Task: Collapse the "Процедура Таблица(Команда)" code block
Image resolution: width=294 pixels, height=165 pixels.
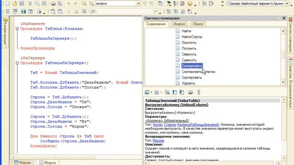Action: coord(17,29)
